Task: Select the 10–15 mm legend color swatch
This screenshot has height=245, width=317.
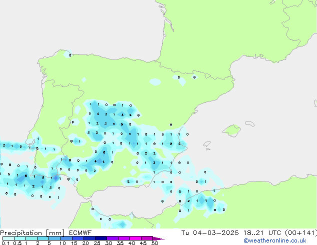Action: point(66,238)
